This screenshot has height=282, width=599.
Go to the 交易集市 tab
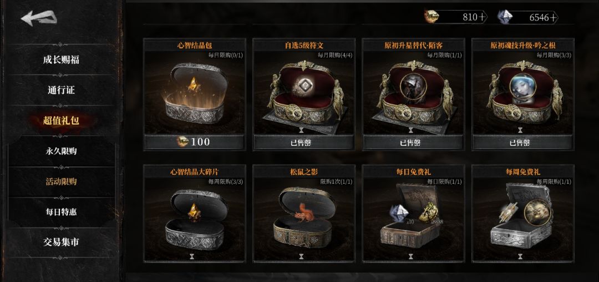coord(61,242)
